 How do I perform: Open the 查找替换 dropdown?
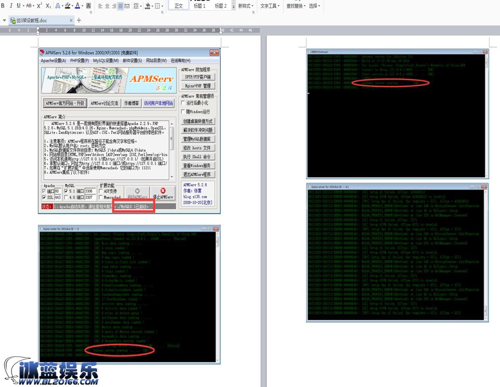(x=296, y=6)
